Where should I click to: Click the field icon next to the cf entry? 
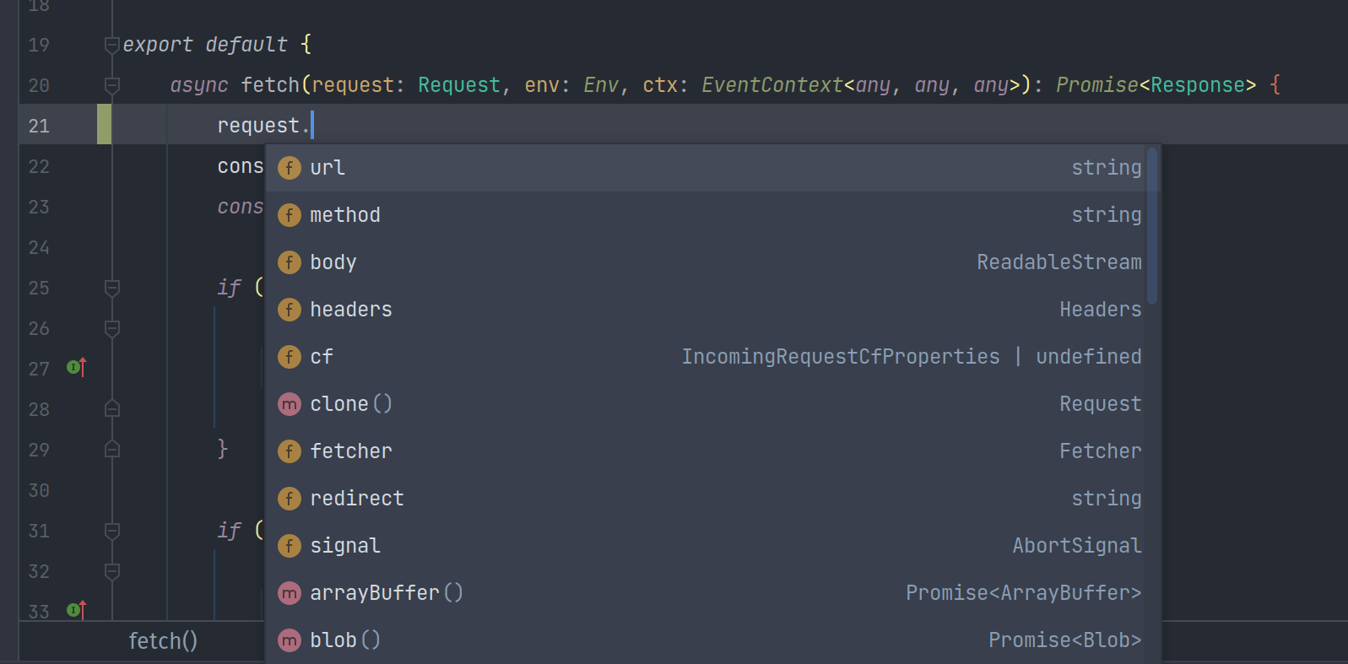tap(290, 357)
